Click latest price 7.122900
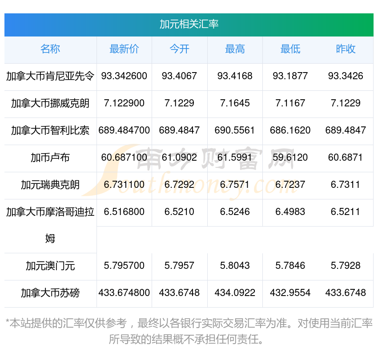Image resolution: width=378 pixels, height=353 pixels. coord(124,103)
